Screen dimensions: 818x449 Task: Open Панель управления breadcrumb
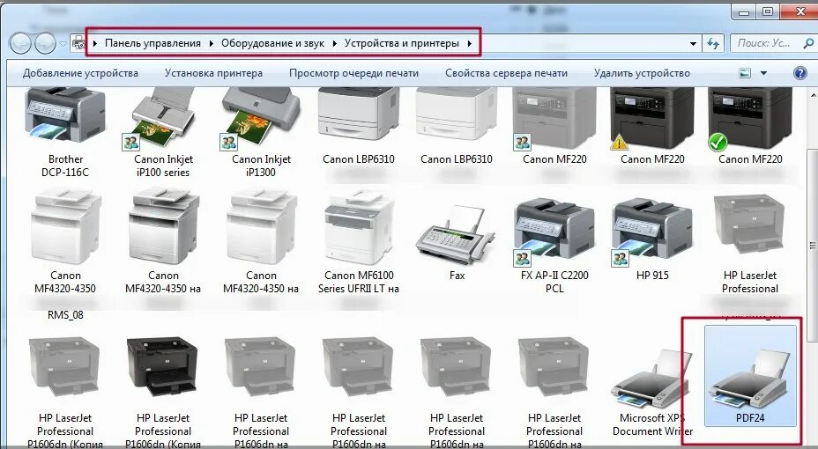[x=152, y=43]
